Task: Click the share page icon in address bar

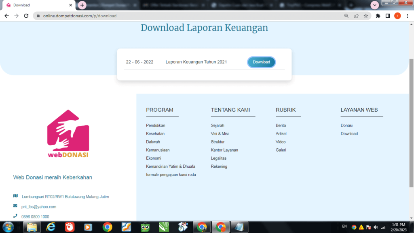Action: pos(356,16)
